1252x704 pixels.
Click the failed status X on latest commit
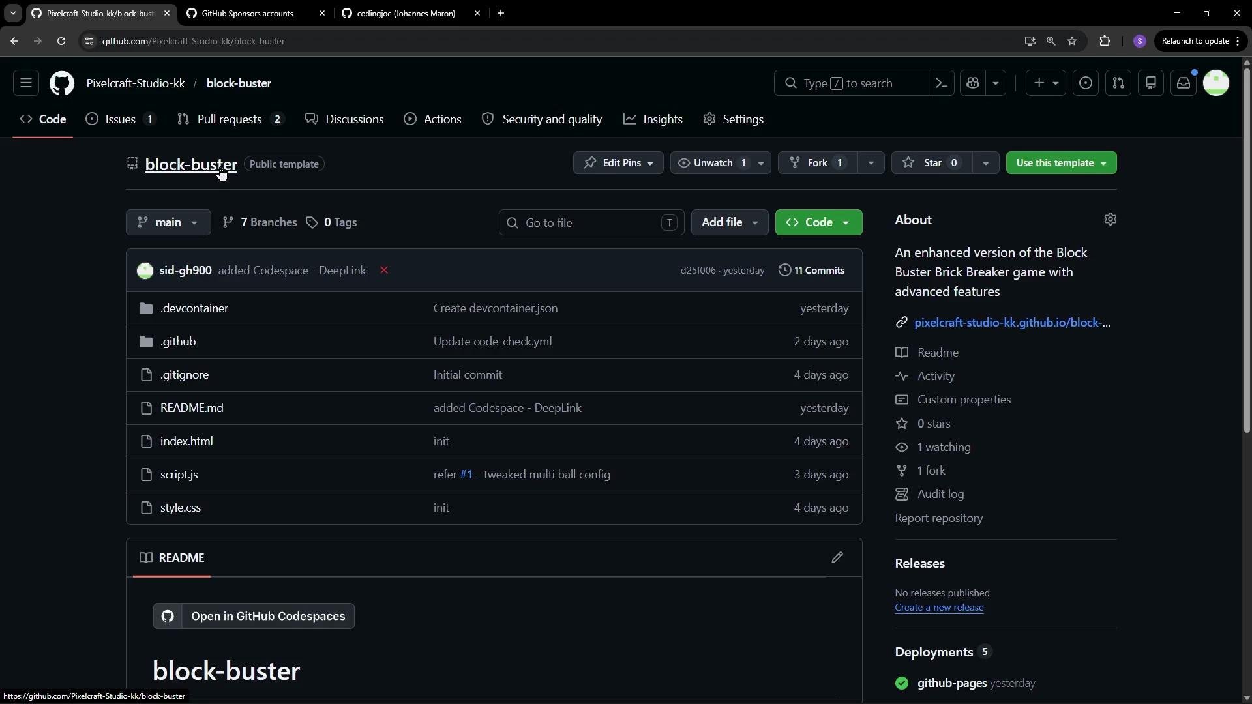384,270
